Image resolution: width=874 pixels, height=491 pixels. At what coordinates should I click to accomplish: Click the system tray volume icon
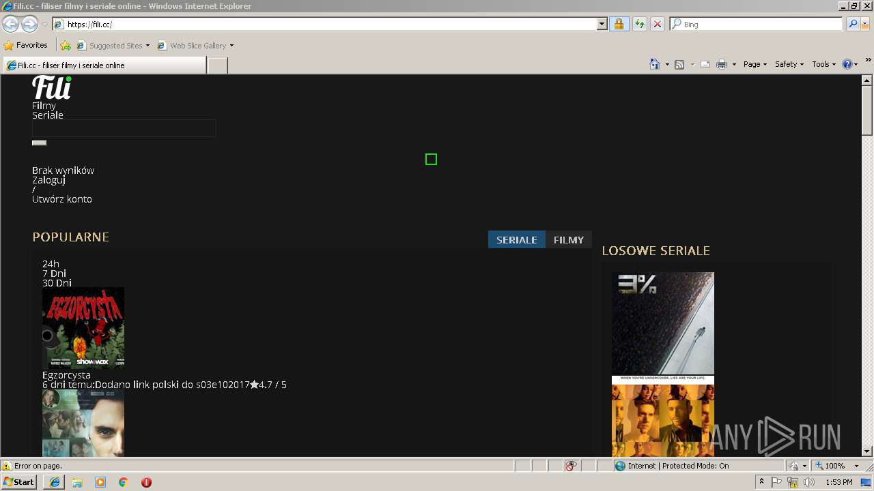810,482
